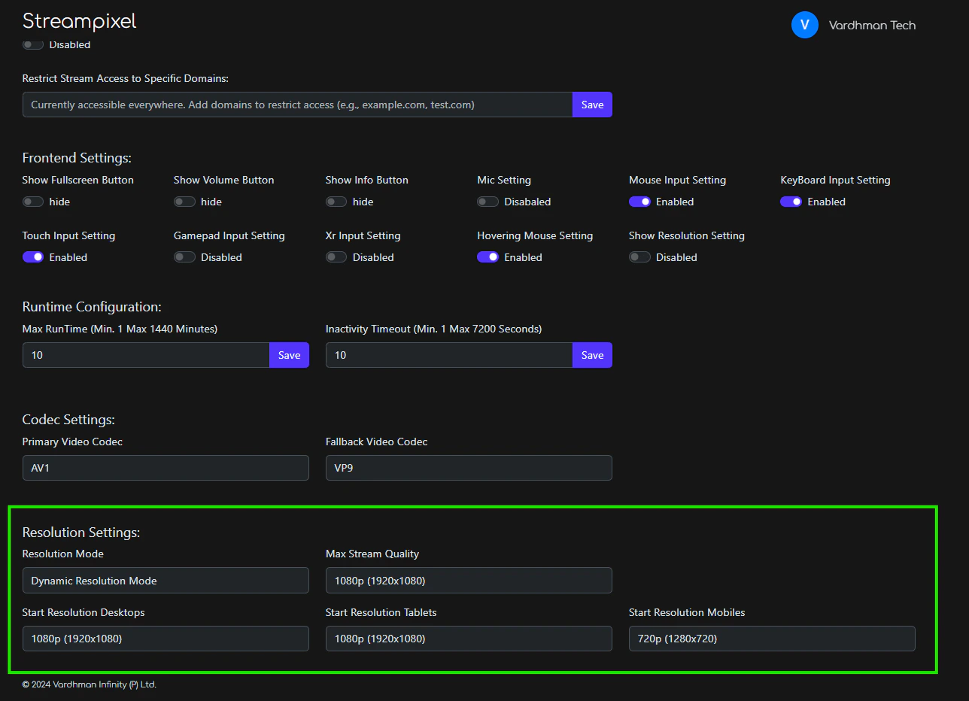Click the 2024 Vardhman Infinity copyright text
Screen dimensions: 969x701
(90, 684)
